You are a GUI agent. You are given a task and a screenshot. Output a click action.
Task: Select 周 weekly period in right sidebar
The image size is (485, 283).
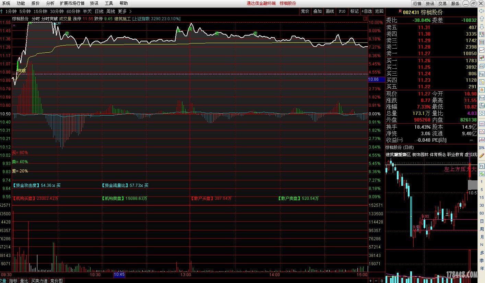(x=482, y=229)
